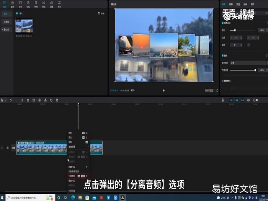Open the Text (文本) panel icon
268x201 pixels.
point(20,4)
